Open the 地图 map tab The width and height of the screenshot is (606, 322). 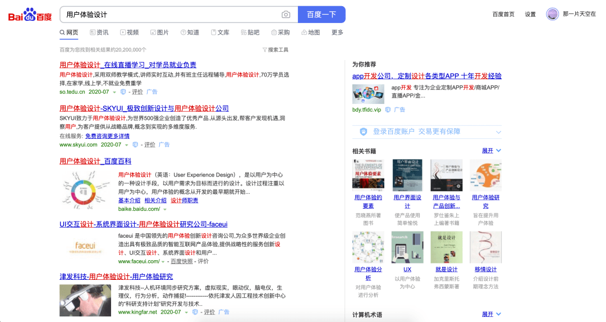(311, 33)
